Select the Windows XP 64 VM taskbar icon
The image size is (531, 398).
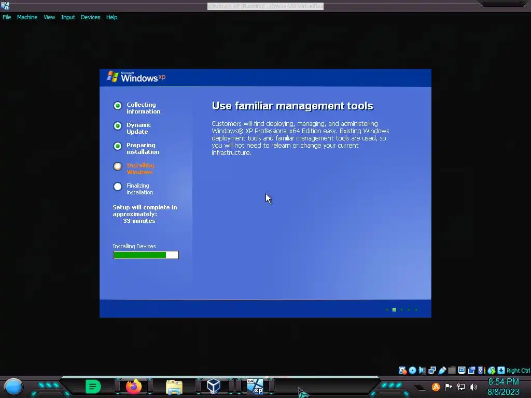(255, 387)
